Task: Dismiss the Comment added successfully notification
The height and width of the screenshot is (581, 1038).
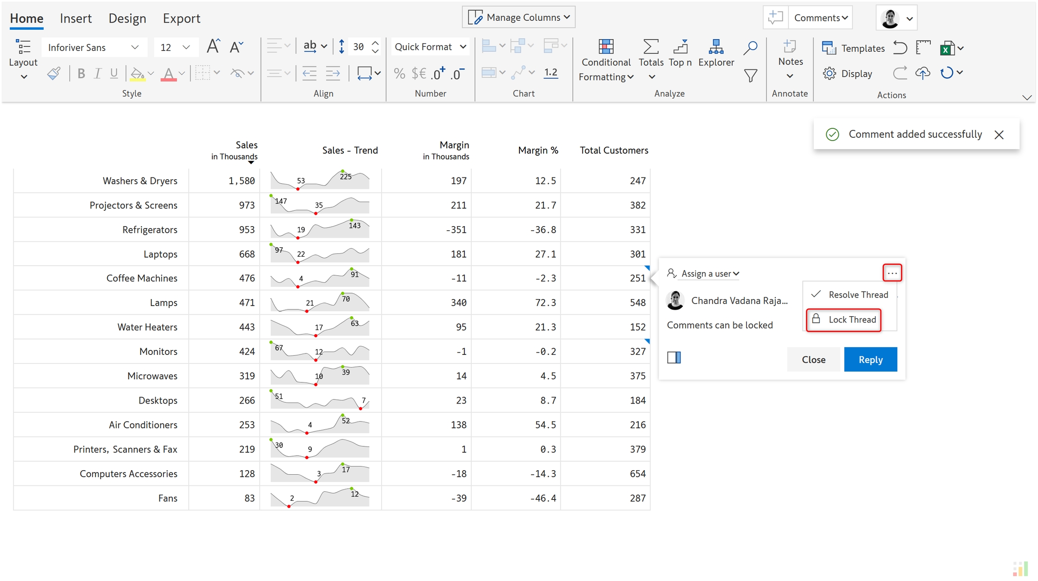Action: (x=999, y=135)
